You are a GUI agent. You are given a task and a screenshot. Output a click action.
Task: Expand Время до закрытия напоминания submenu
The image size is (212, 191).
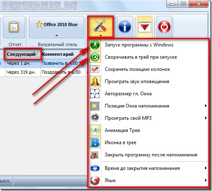[x=148, y=168]
